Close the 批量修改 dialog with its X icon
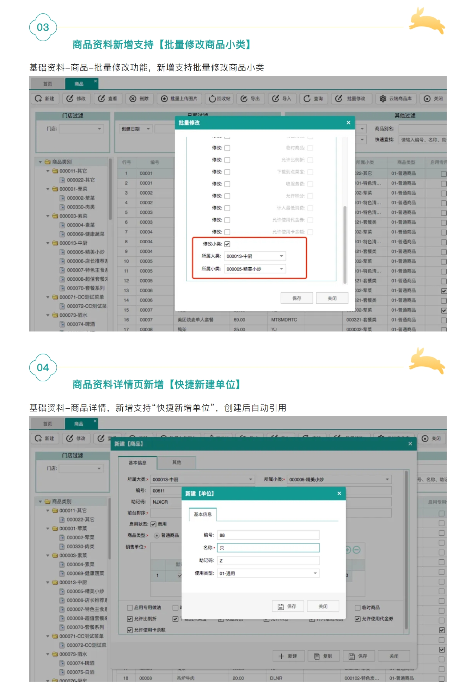 [x=348, y=122]
